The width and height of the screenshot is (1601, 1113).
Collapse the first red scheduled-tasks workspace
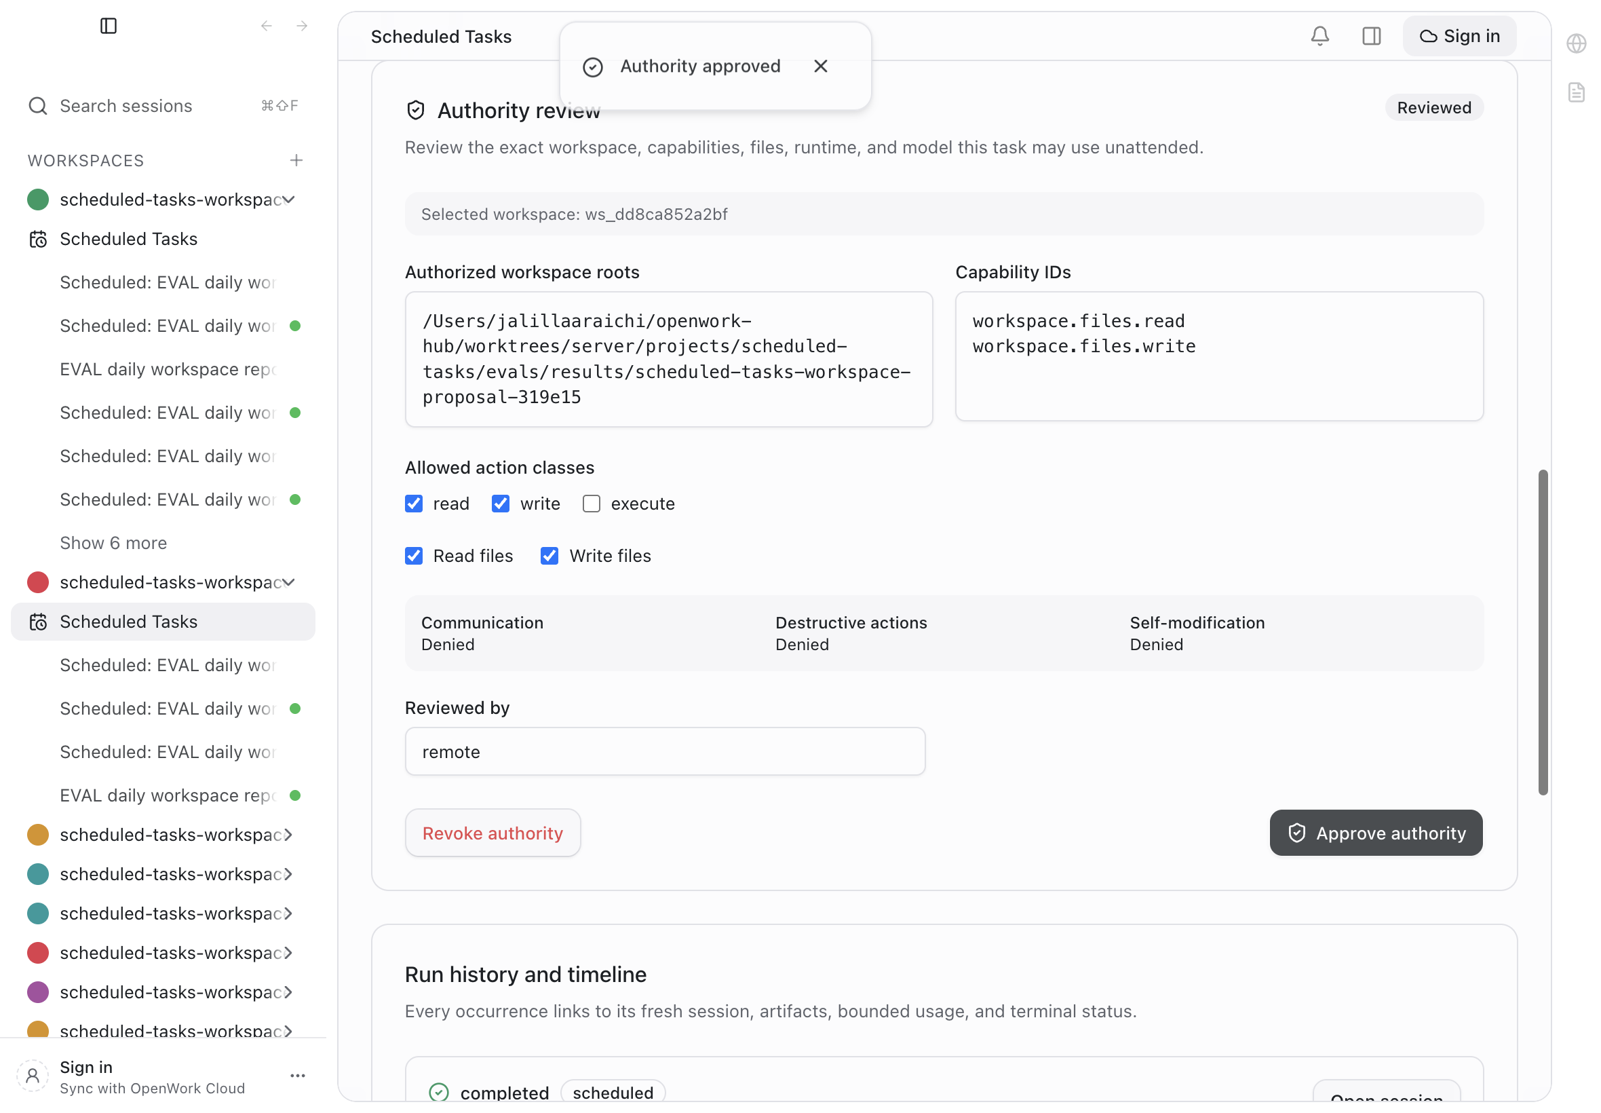[288, 582]
